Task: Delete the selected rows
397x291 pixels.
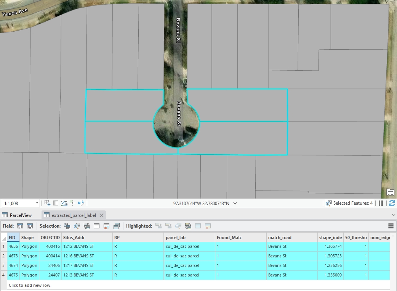Action: coord(107,226)
